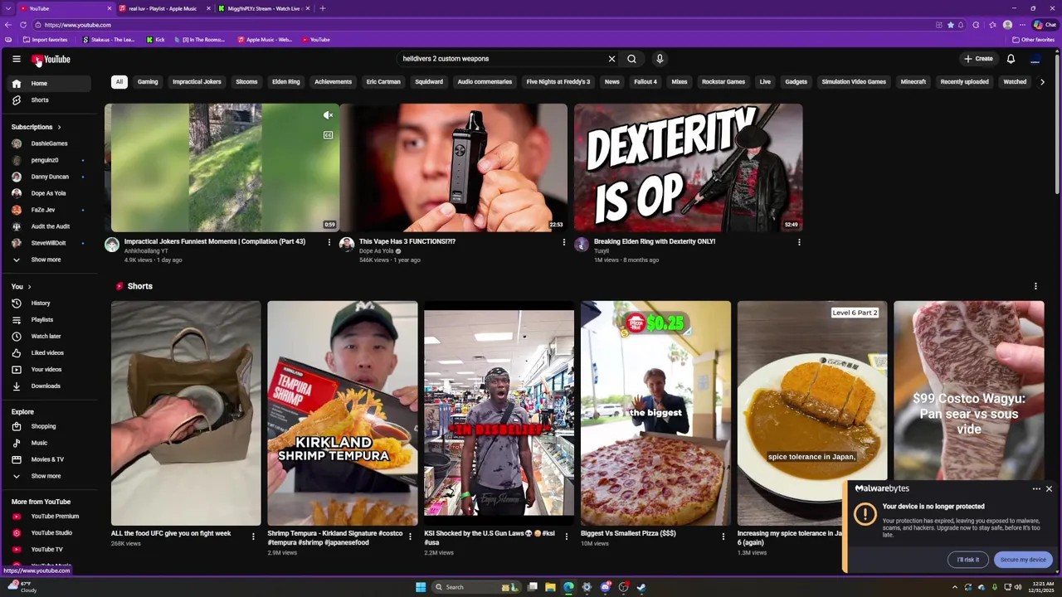Open the Kick bookmark
1062x597 pixels.
[x=156, y=40]
